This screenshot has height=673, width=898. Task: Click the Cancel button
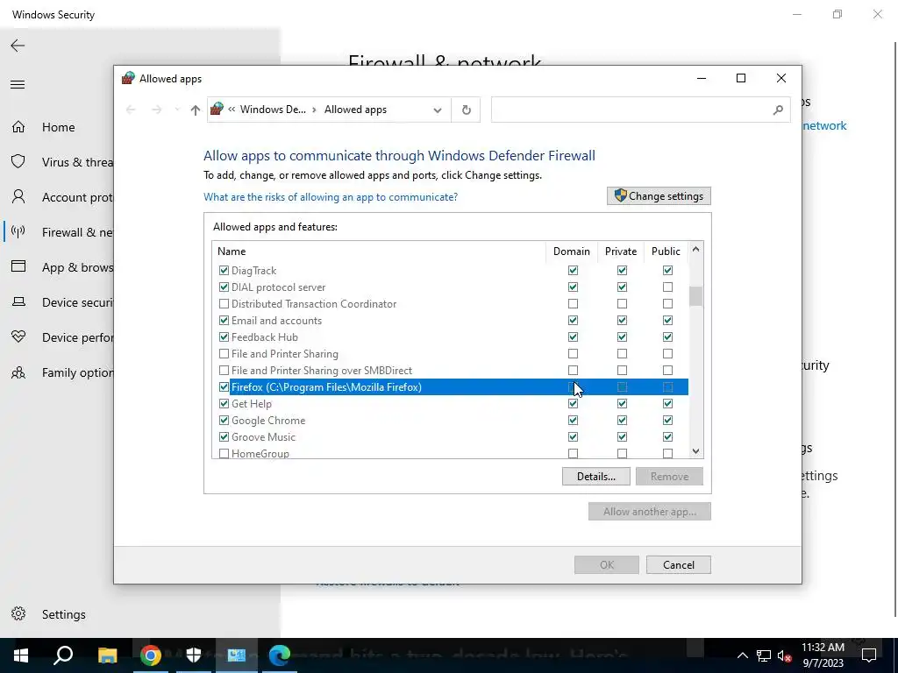coord(678,565)
